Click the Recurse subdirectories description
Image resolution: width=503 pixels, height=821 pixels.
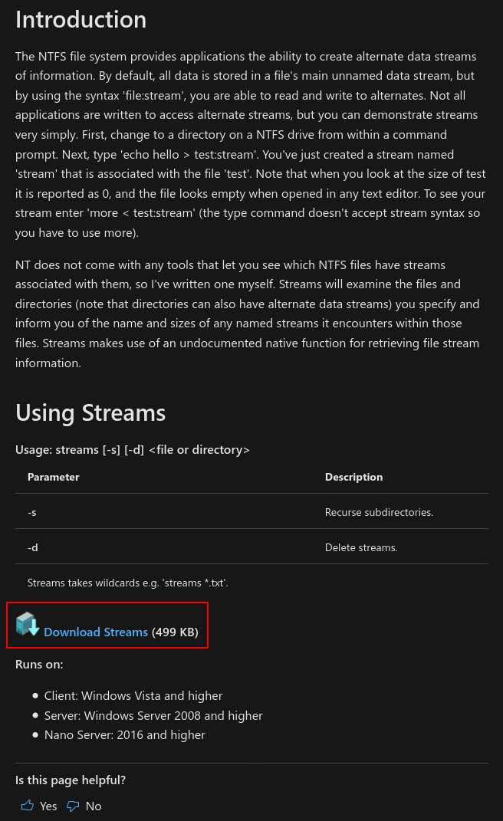click(379, 512)
